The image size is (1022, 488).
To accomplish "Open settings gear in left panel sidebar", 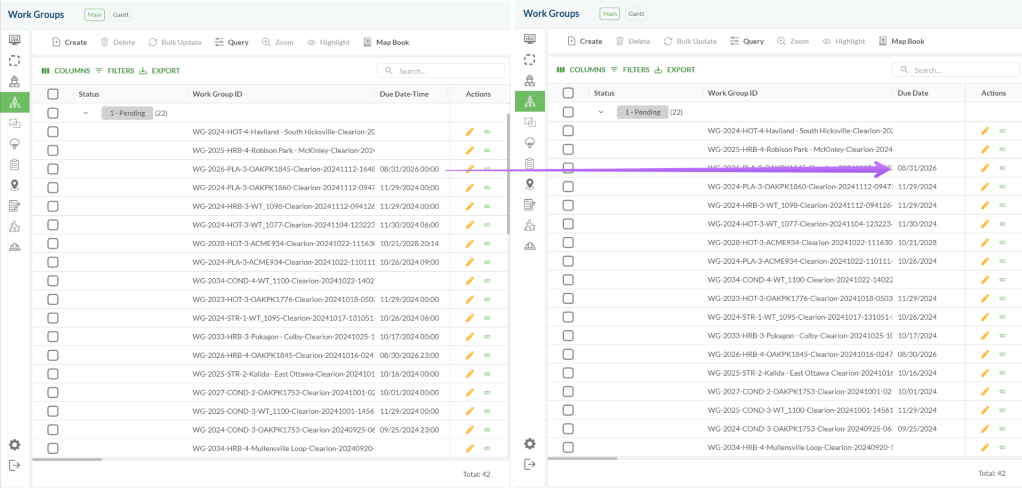I will tap(14, 445).
